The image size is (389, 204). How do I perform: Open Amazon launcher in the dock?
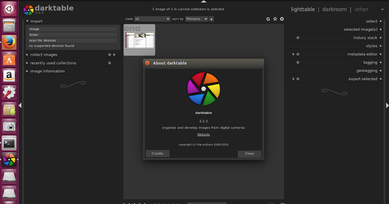coord(9,76)
